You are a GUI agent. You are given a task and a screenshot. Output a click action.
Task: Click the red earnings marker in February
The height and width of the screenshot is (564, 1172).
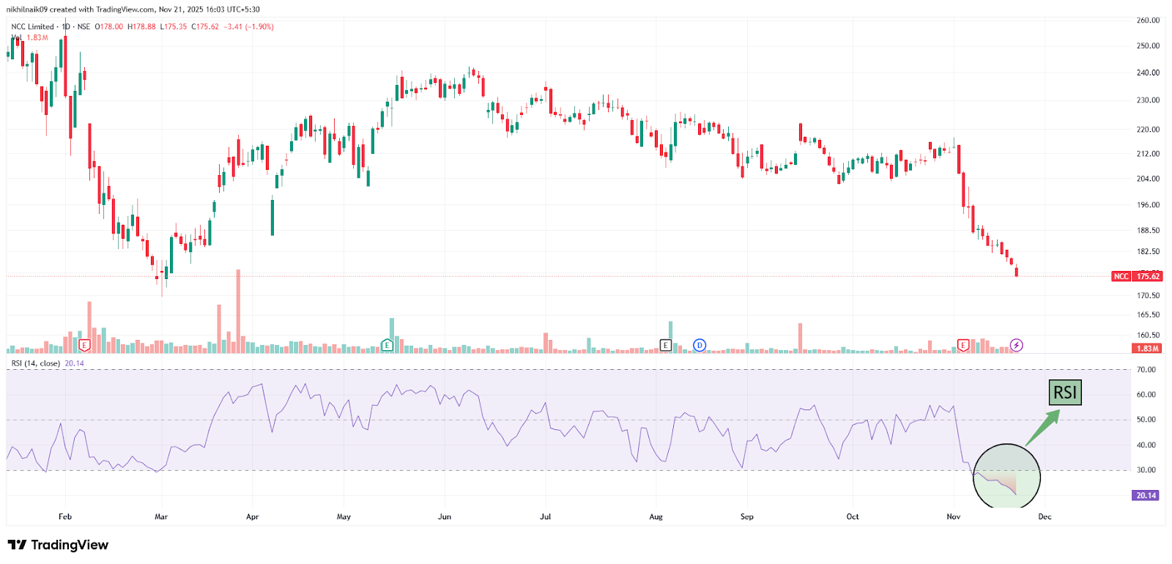click(85, 345)
